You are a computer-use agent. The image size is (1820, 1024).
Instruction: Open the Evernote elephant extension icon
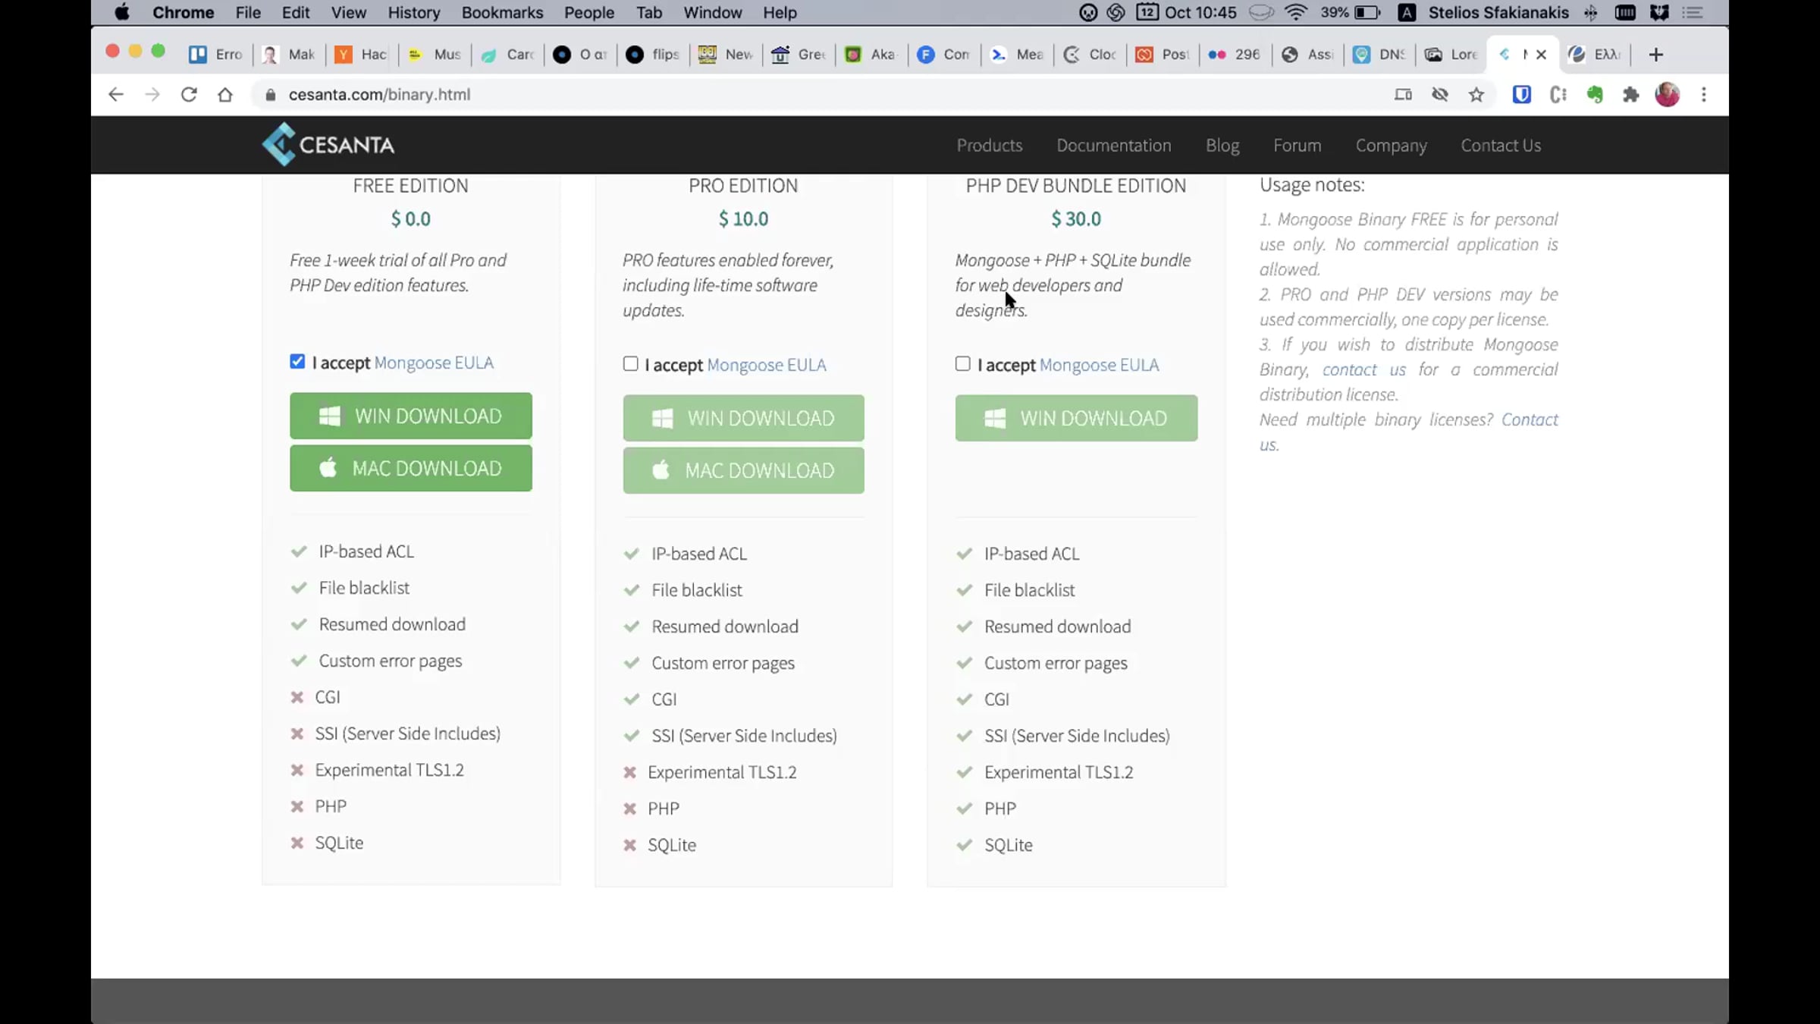(x=1594, y=95)
